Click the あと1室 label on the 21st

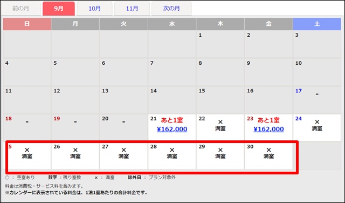click(x=172, y=120)
